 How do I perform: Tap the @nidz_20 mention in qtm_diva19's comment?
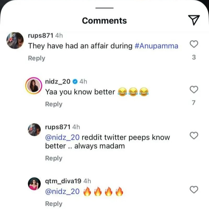(62, 192)
